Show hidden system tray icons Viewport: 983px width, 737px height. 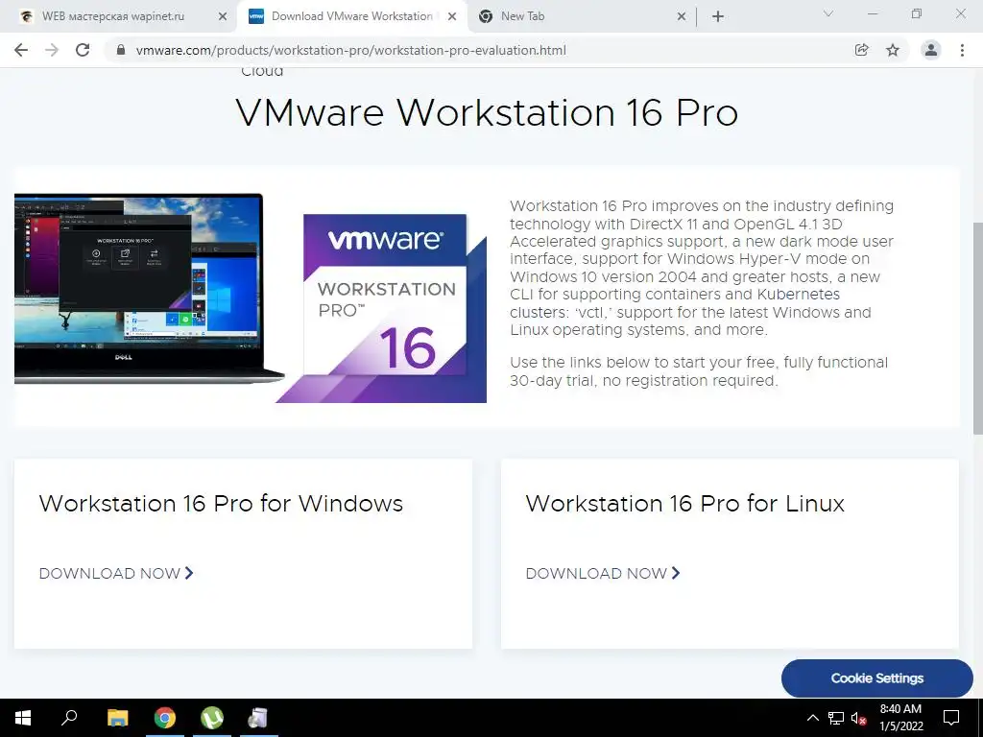click(x=812, y=718)
